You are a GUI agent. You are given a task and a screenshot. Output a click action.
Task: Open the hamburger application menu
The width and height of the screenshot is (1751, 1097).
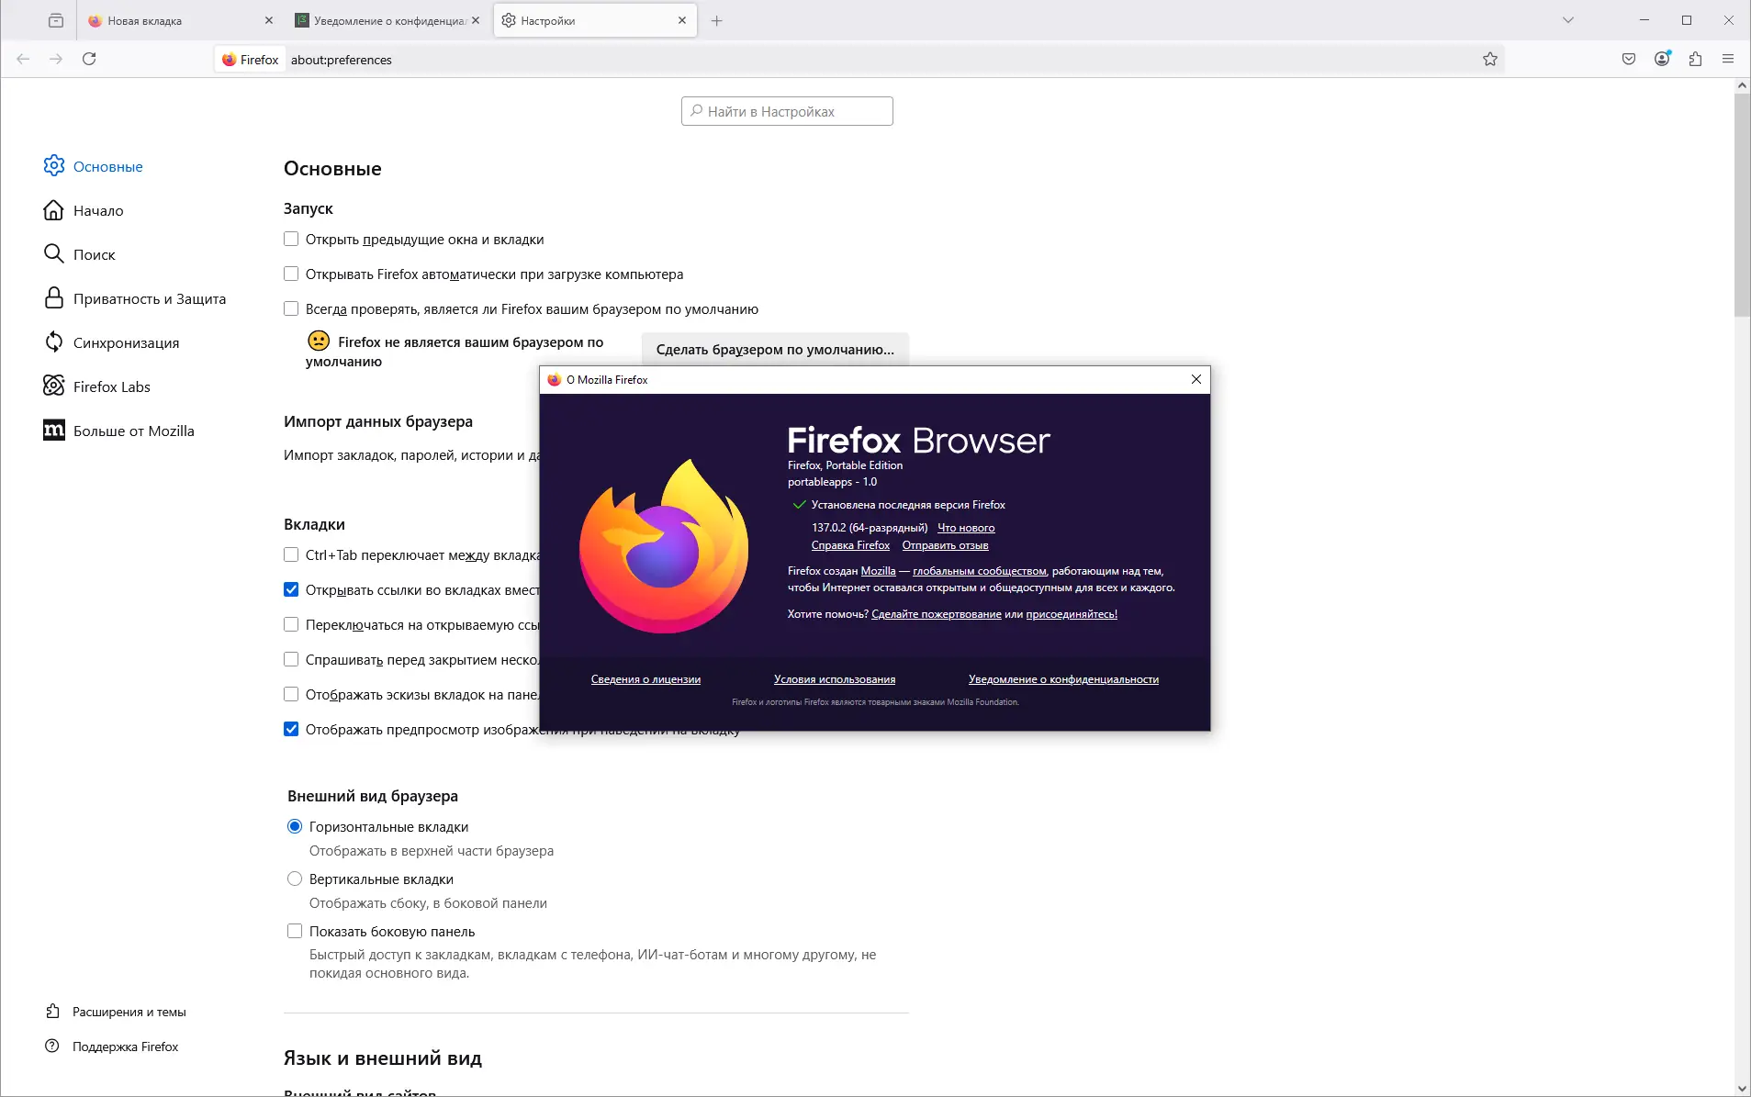1728,59
